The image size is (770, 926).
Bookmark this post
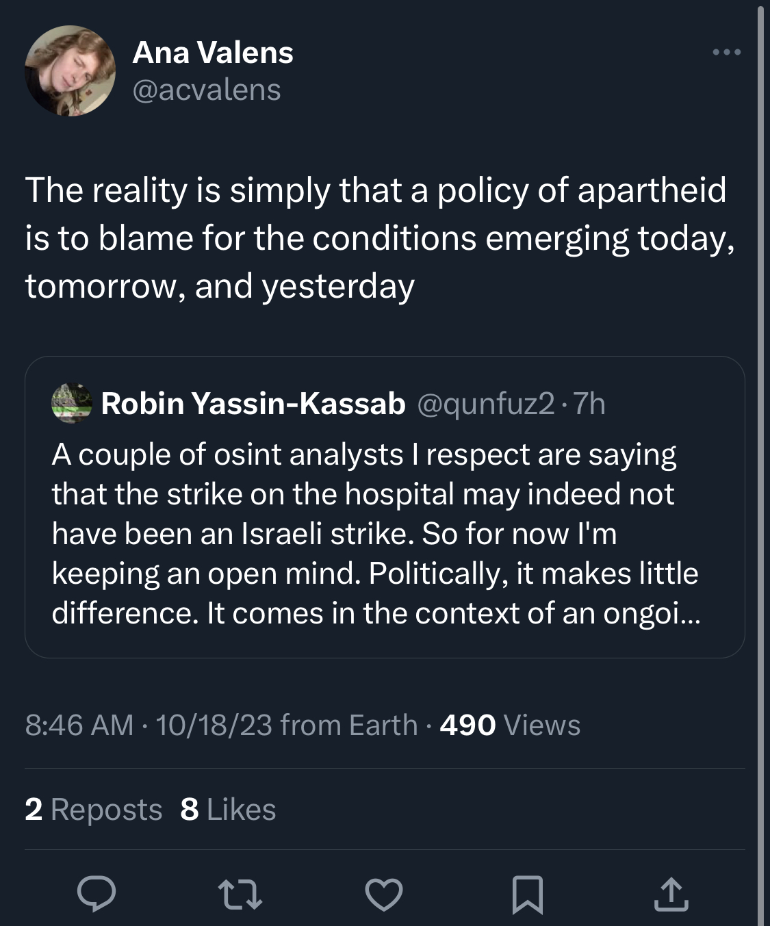527,894
